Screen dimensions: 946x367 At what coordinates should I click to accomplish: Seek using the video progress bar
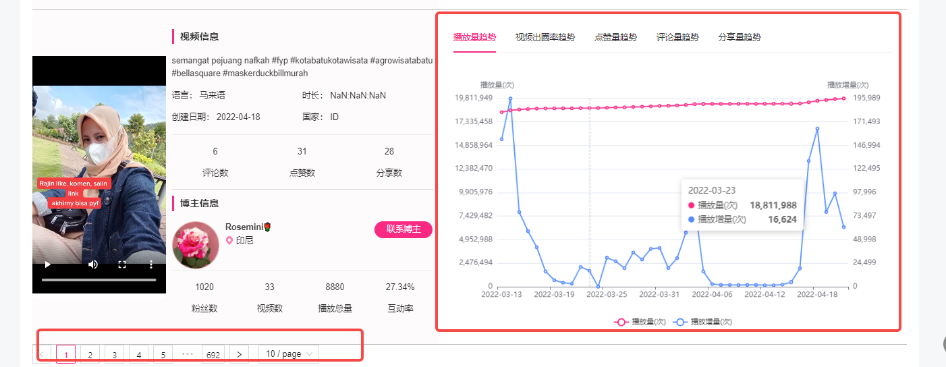[x=99, y=279]
